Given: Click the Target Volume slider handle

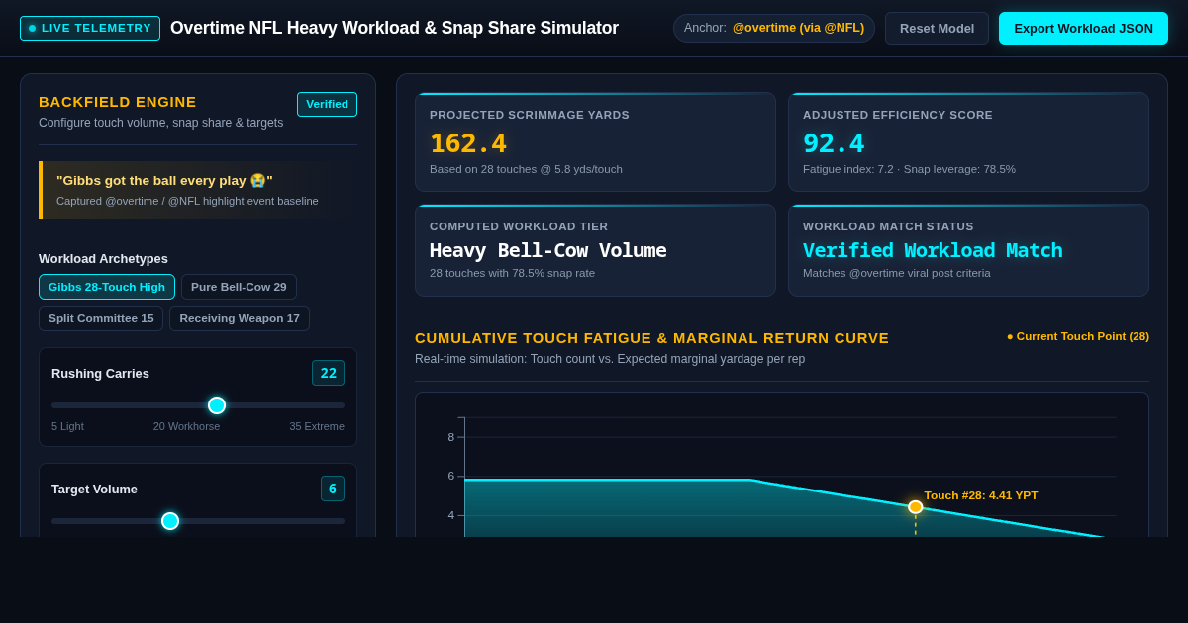Looking at the screenshot, I should point(170,521).
